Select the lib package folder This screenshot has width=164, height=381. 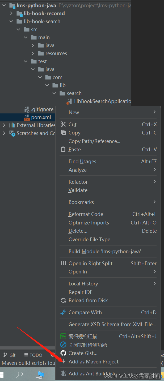(x=59, y=85)
